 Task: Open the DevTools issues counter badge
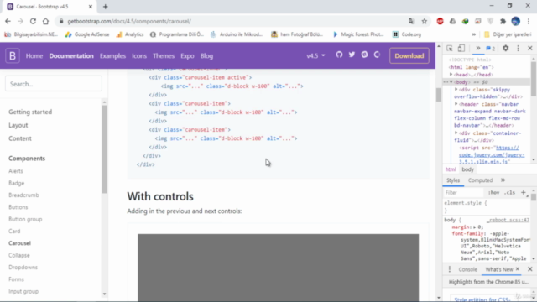(x=490, y=49)
